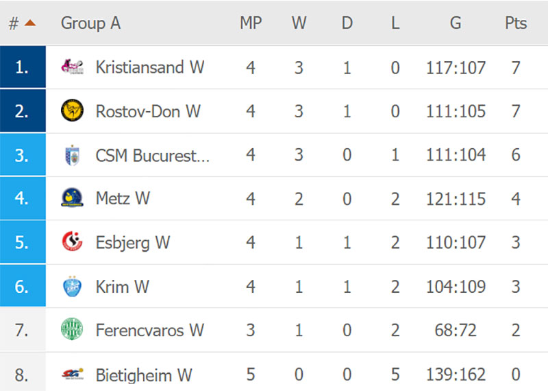
Task: Click the Esbjerg W red logo
Action: point(72,241)
